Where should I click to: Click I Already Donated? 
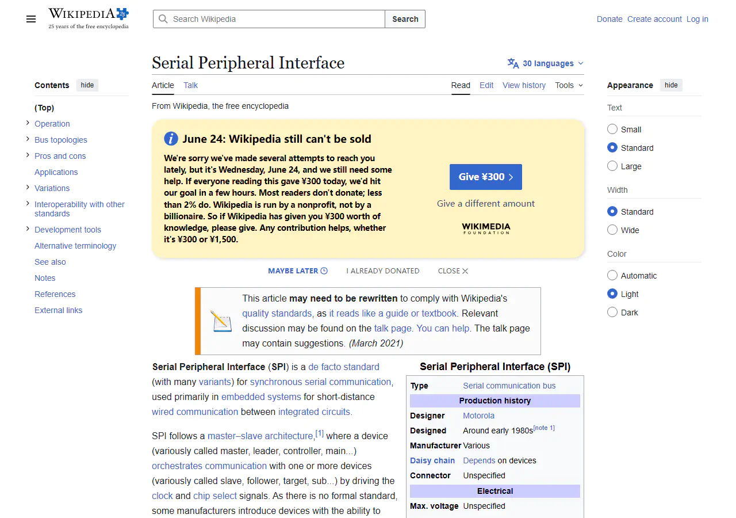383,271
